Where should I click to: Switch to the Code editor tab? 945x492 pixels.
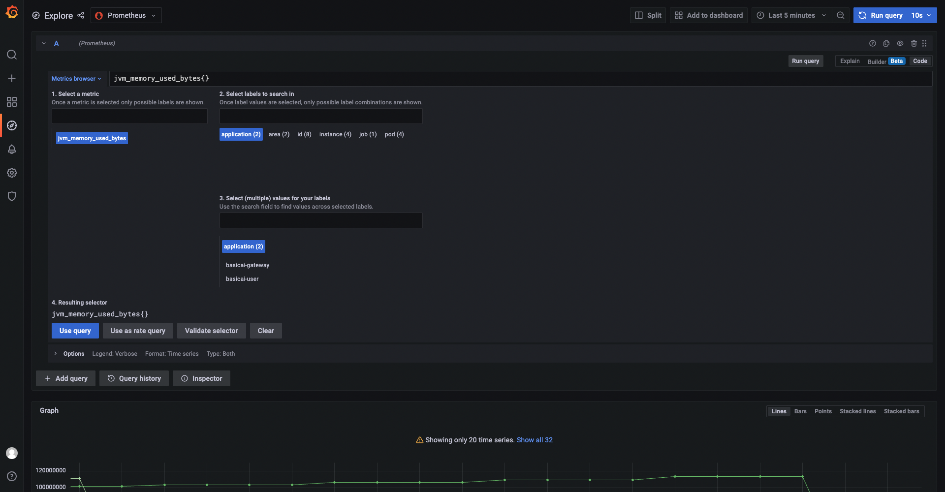click(919, 61)
